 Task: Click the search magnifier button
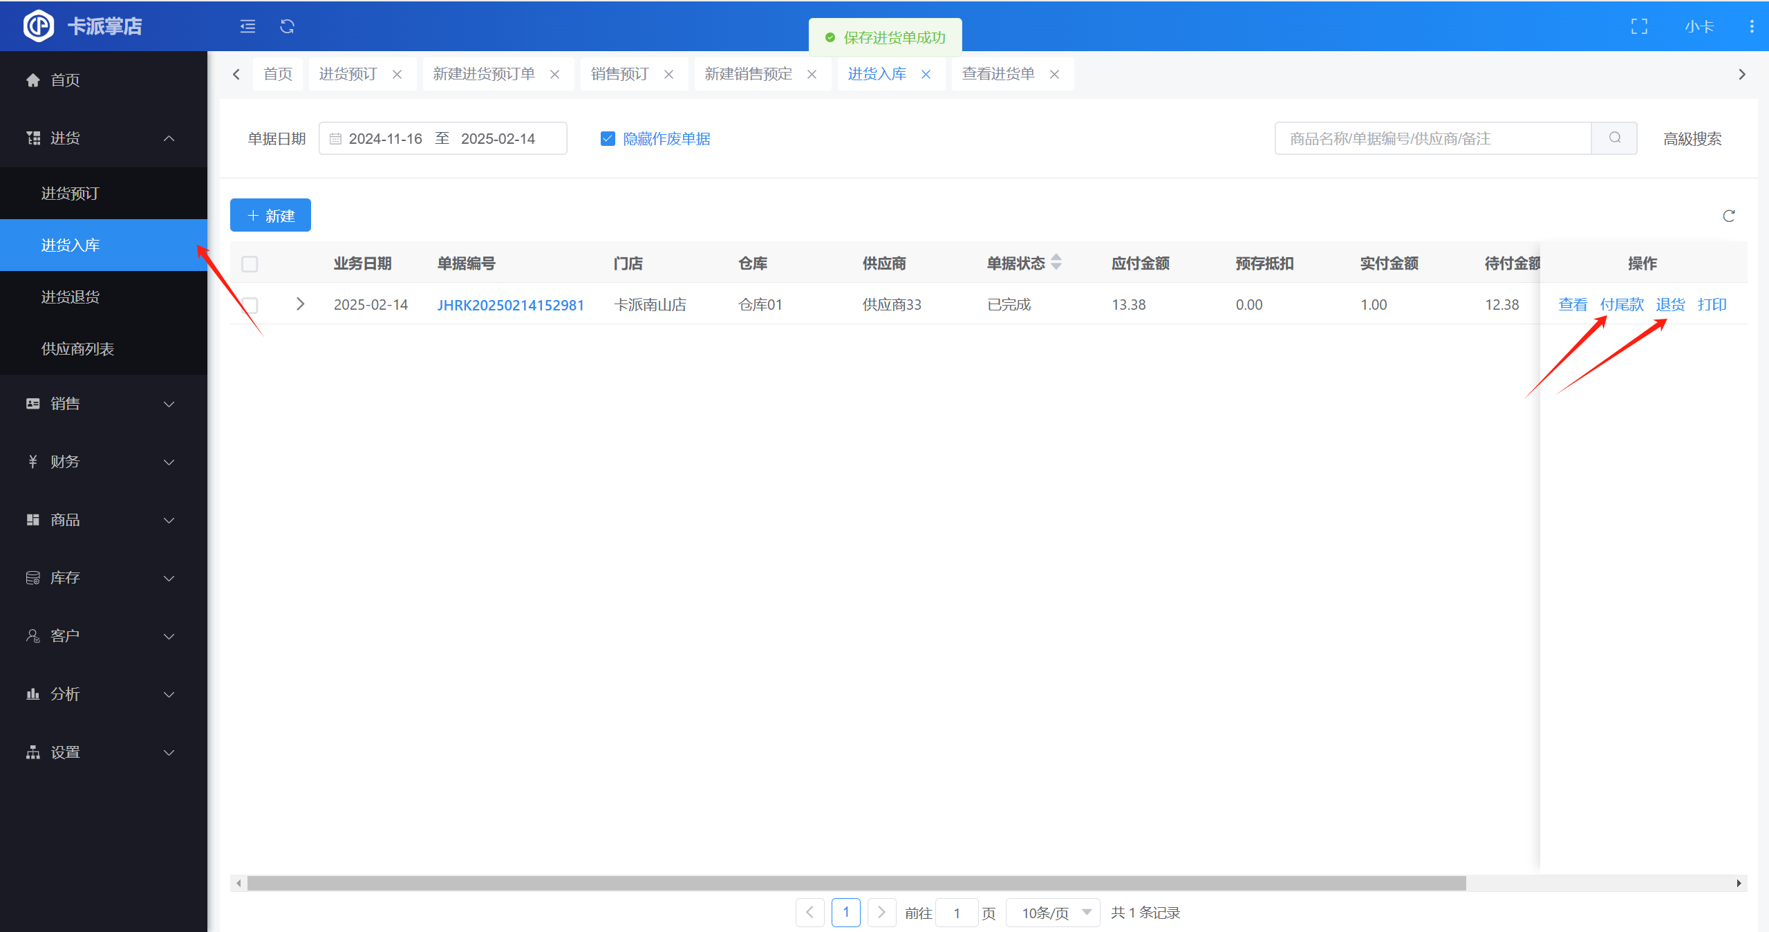click(x=1614, y=138)
